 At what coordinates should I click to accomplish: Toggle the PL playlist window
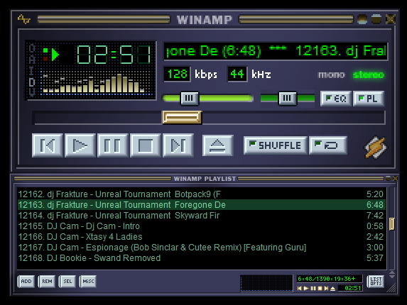click(369, 99)
